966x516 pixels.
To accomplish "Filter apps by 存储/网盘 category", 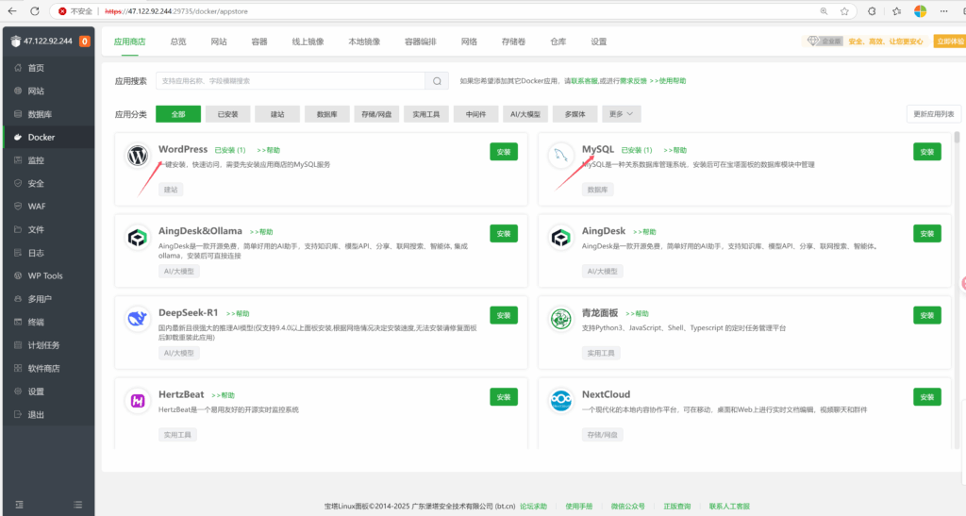I will [x=376, y=114].
